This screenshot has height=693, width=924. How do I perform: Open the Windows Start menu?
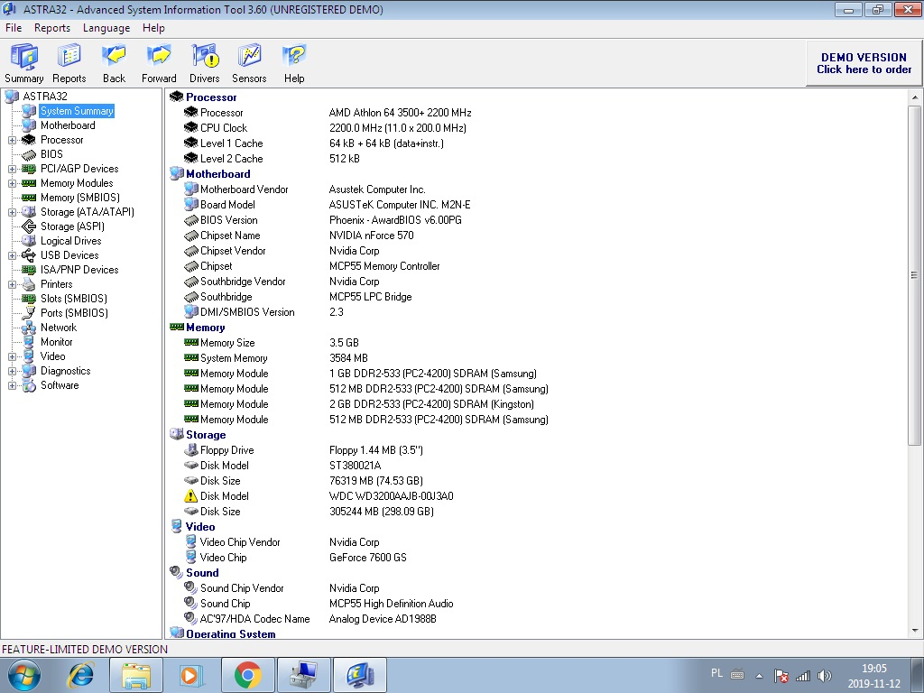pos(23,675)
